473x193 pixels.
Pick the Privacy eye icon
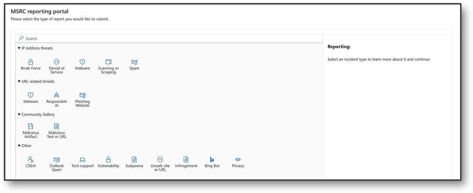coord(238,160)
